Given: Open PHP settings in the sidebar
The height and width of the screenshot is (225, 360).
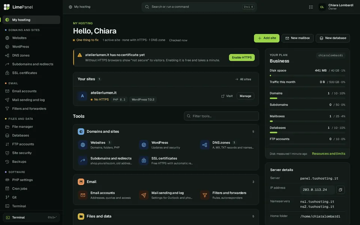Looking at the screenshot, I should 31,180.
